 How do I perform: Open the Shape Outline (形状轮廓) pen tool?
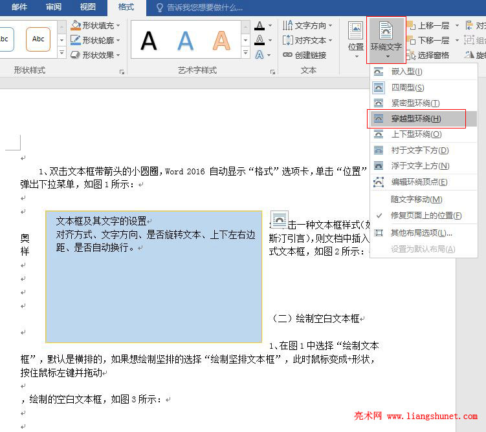(76, 40)
